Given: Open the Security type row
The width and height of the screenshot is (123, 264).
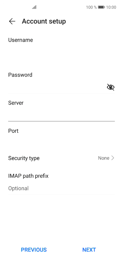Looking at the screenshot, I should [x=61, y=158].
